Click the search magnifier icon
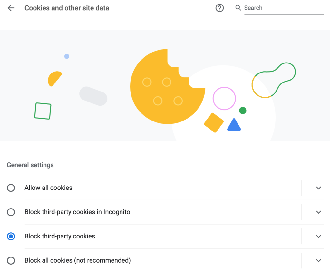The height and width of the screenshot is (272, 330). tap(238, 8)
